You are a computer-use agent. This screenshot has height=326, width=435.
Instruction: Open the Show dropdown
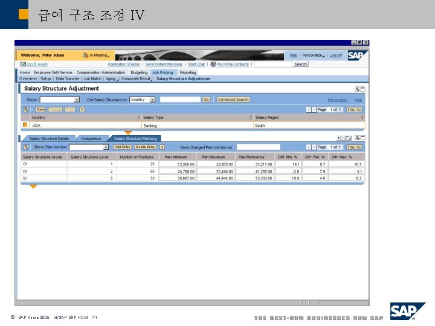77,100
